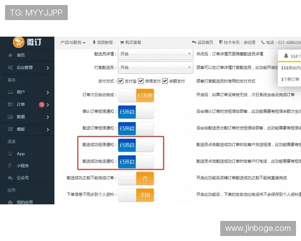Open the 打赏配送员 dropdown
This screenshot has height=241, width=301.
(x=156, y=67)
